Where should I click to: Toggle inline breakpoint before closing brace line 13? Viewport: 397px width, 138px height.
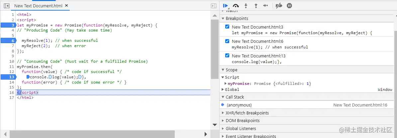point(80,77)
